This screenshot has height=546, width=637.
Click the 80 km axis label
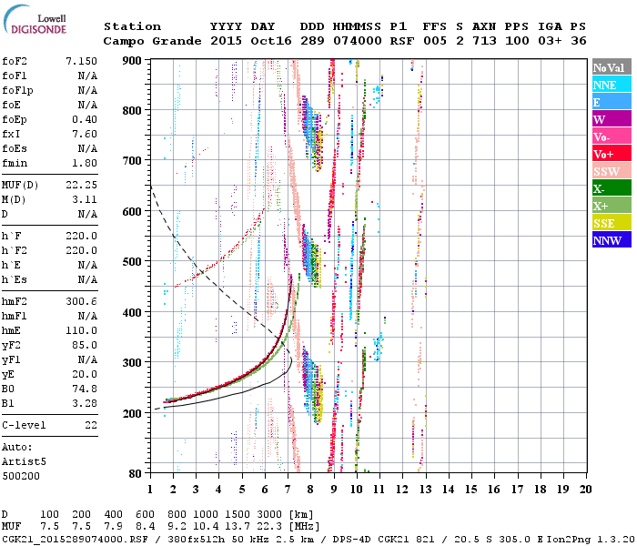(x=136, y=474)
